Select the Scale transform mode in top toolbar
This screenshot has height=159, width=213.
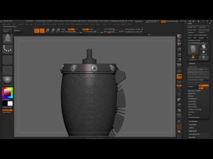point(53,30)
